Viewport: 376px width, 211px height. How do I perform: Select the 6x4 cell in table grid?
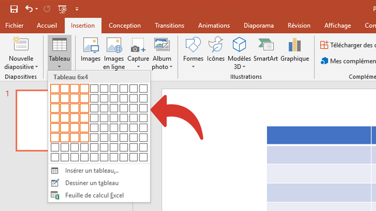tap(84, 137)
